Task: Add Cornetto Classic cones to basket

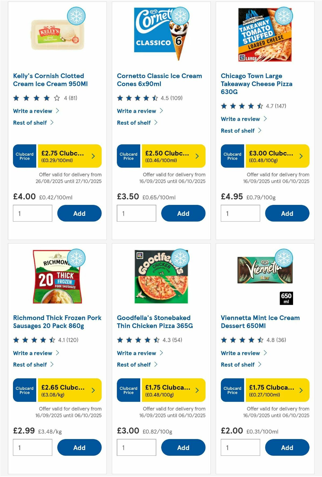Action: point(183,213)
